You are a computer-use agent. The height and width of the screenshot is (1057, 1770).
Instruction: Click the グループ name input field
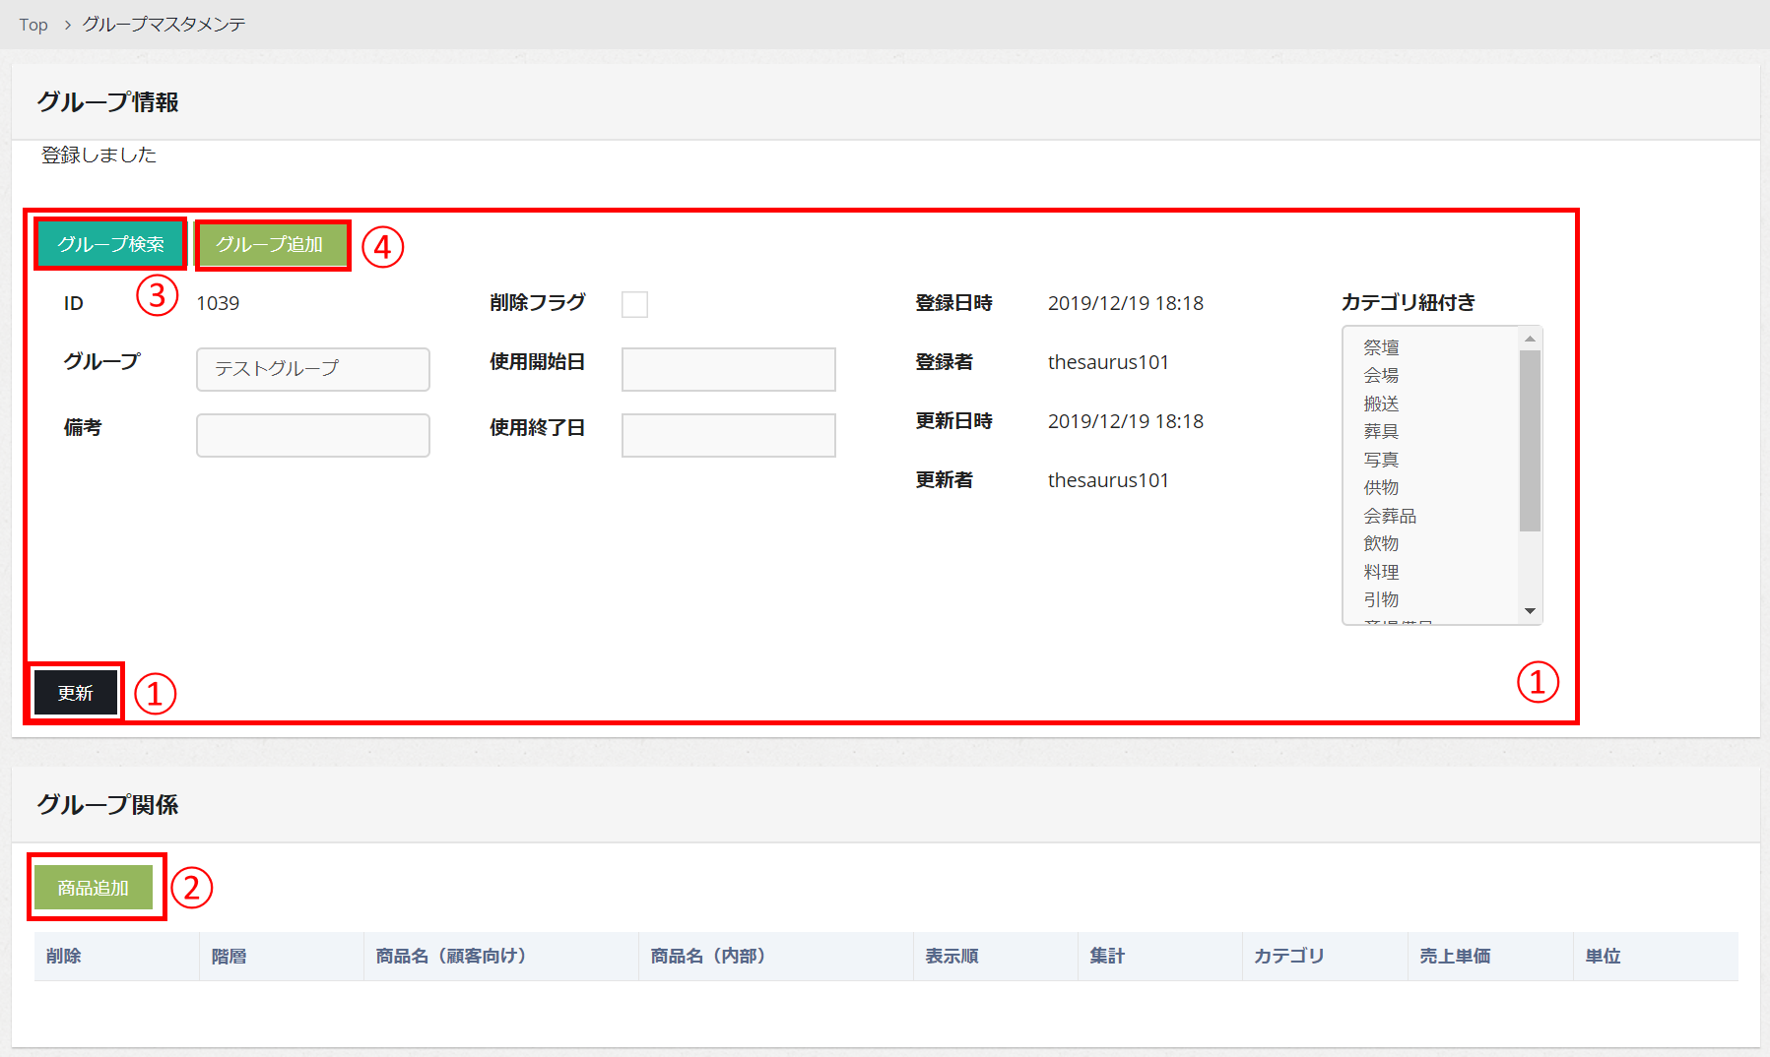(x=312, y=369)
